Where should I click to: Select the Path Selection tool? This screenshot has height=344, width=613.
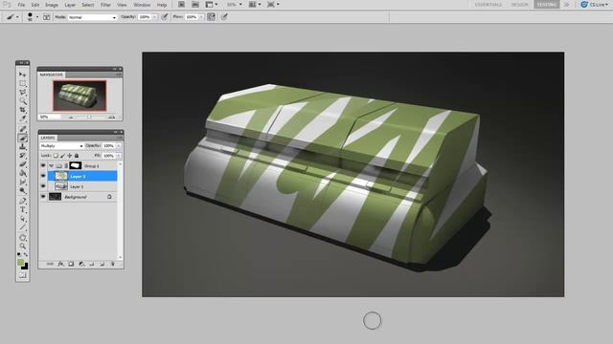pyautogui.click(x=23, y=219)
